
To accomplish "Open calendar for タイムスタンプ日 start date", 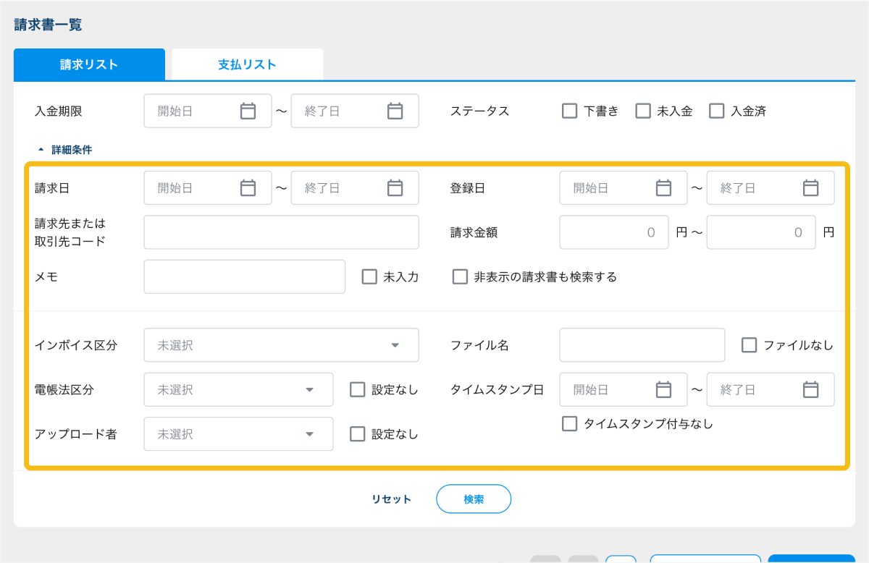I will 663,390.
